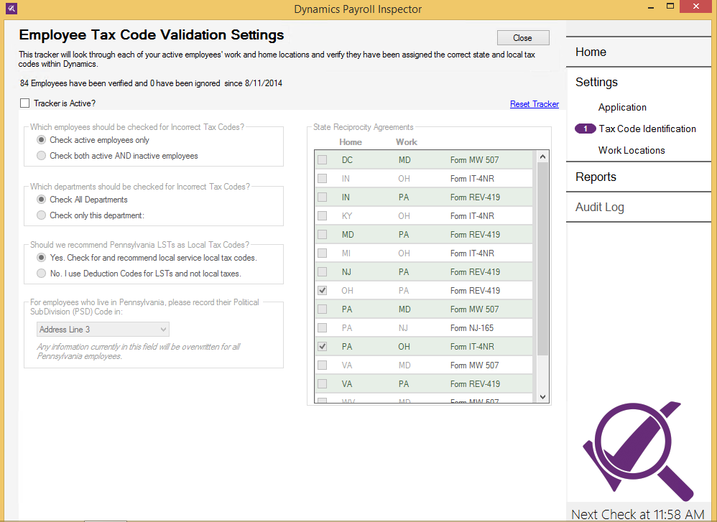Click scroll down arrow in reciprocity list
The image size is (717, 522).
pos(543,397)
